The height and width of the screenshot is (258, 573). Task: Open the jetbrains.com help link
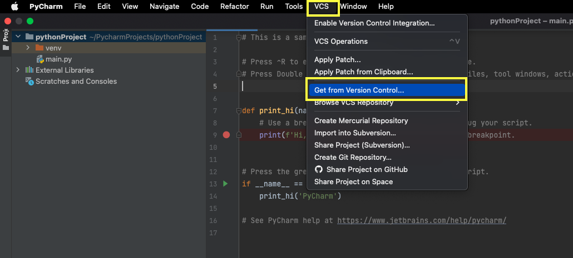coord(422,220)
